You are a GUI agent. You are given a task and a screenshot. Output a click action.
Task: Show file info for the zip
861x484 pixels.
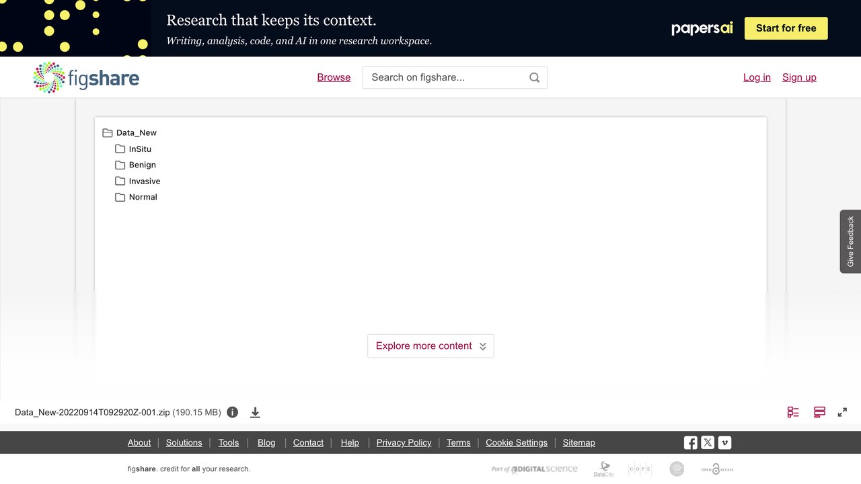click(x=232, y=412)
